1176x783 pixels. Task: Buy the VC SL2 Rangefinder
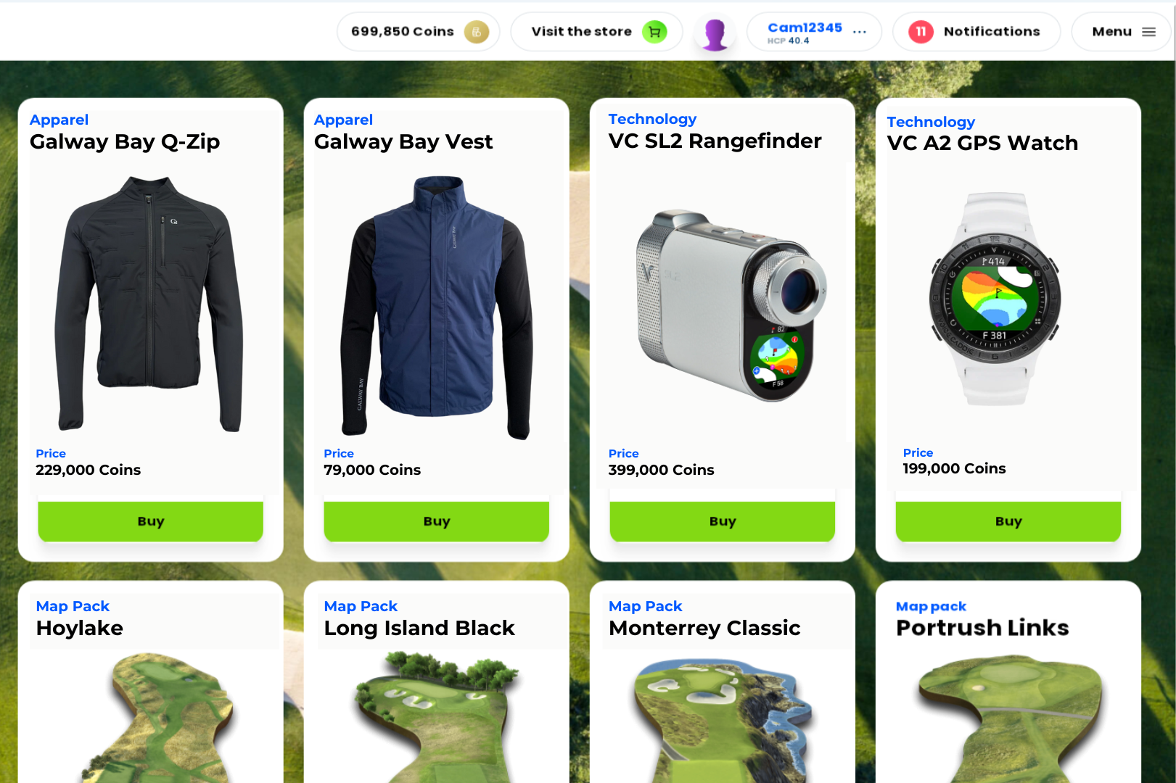pos(723,521)
